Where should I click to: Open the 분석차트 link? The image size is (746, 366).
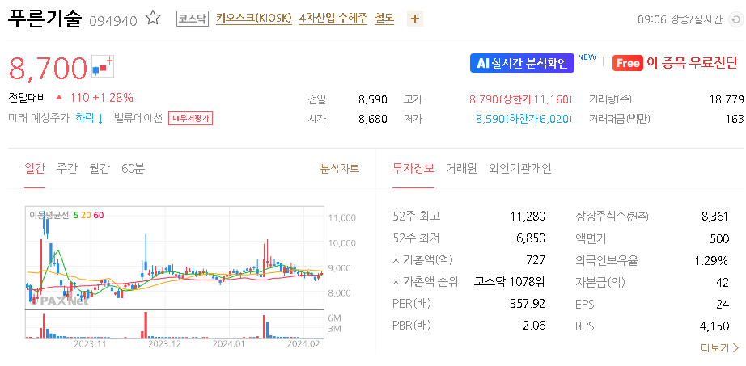(340, 168)
